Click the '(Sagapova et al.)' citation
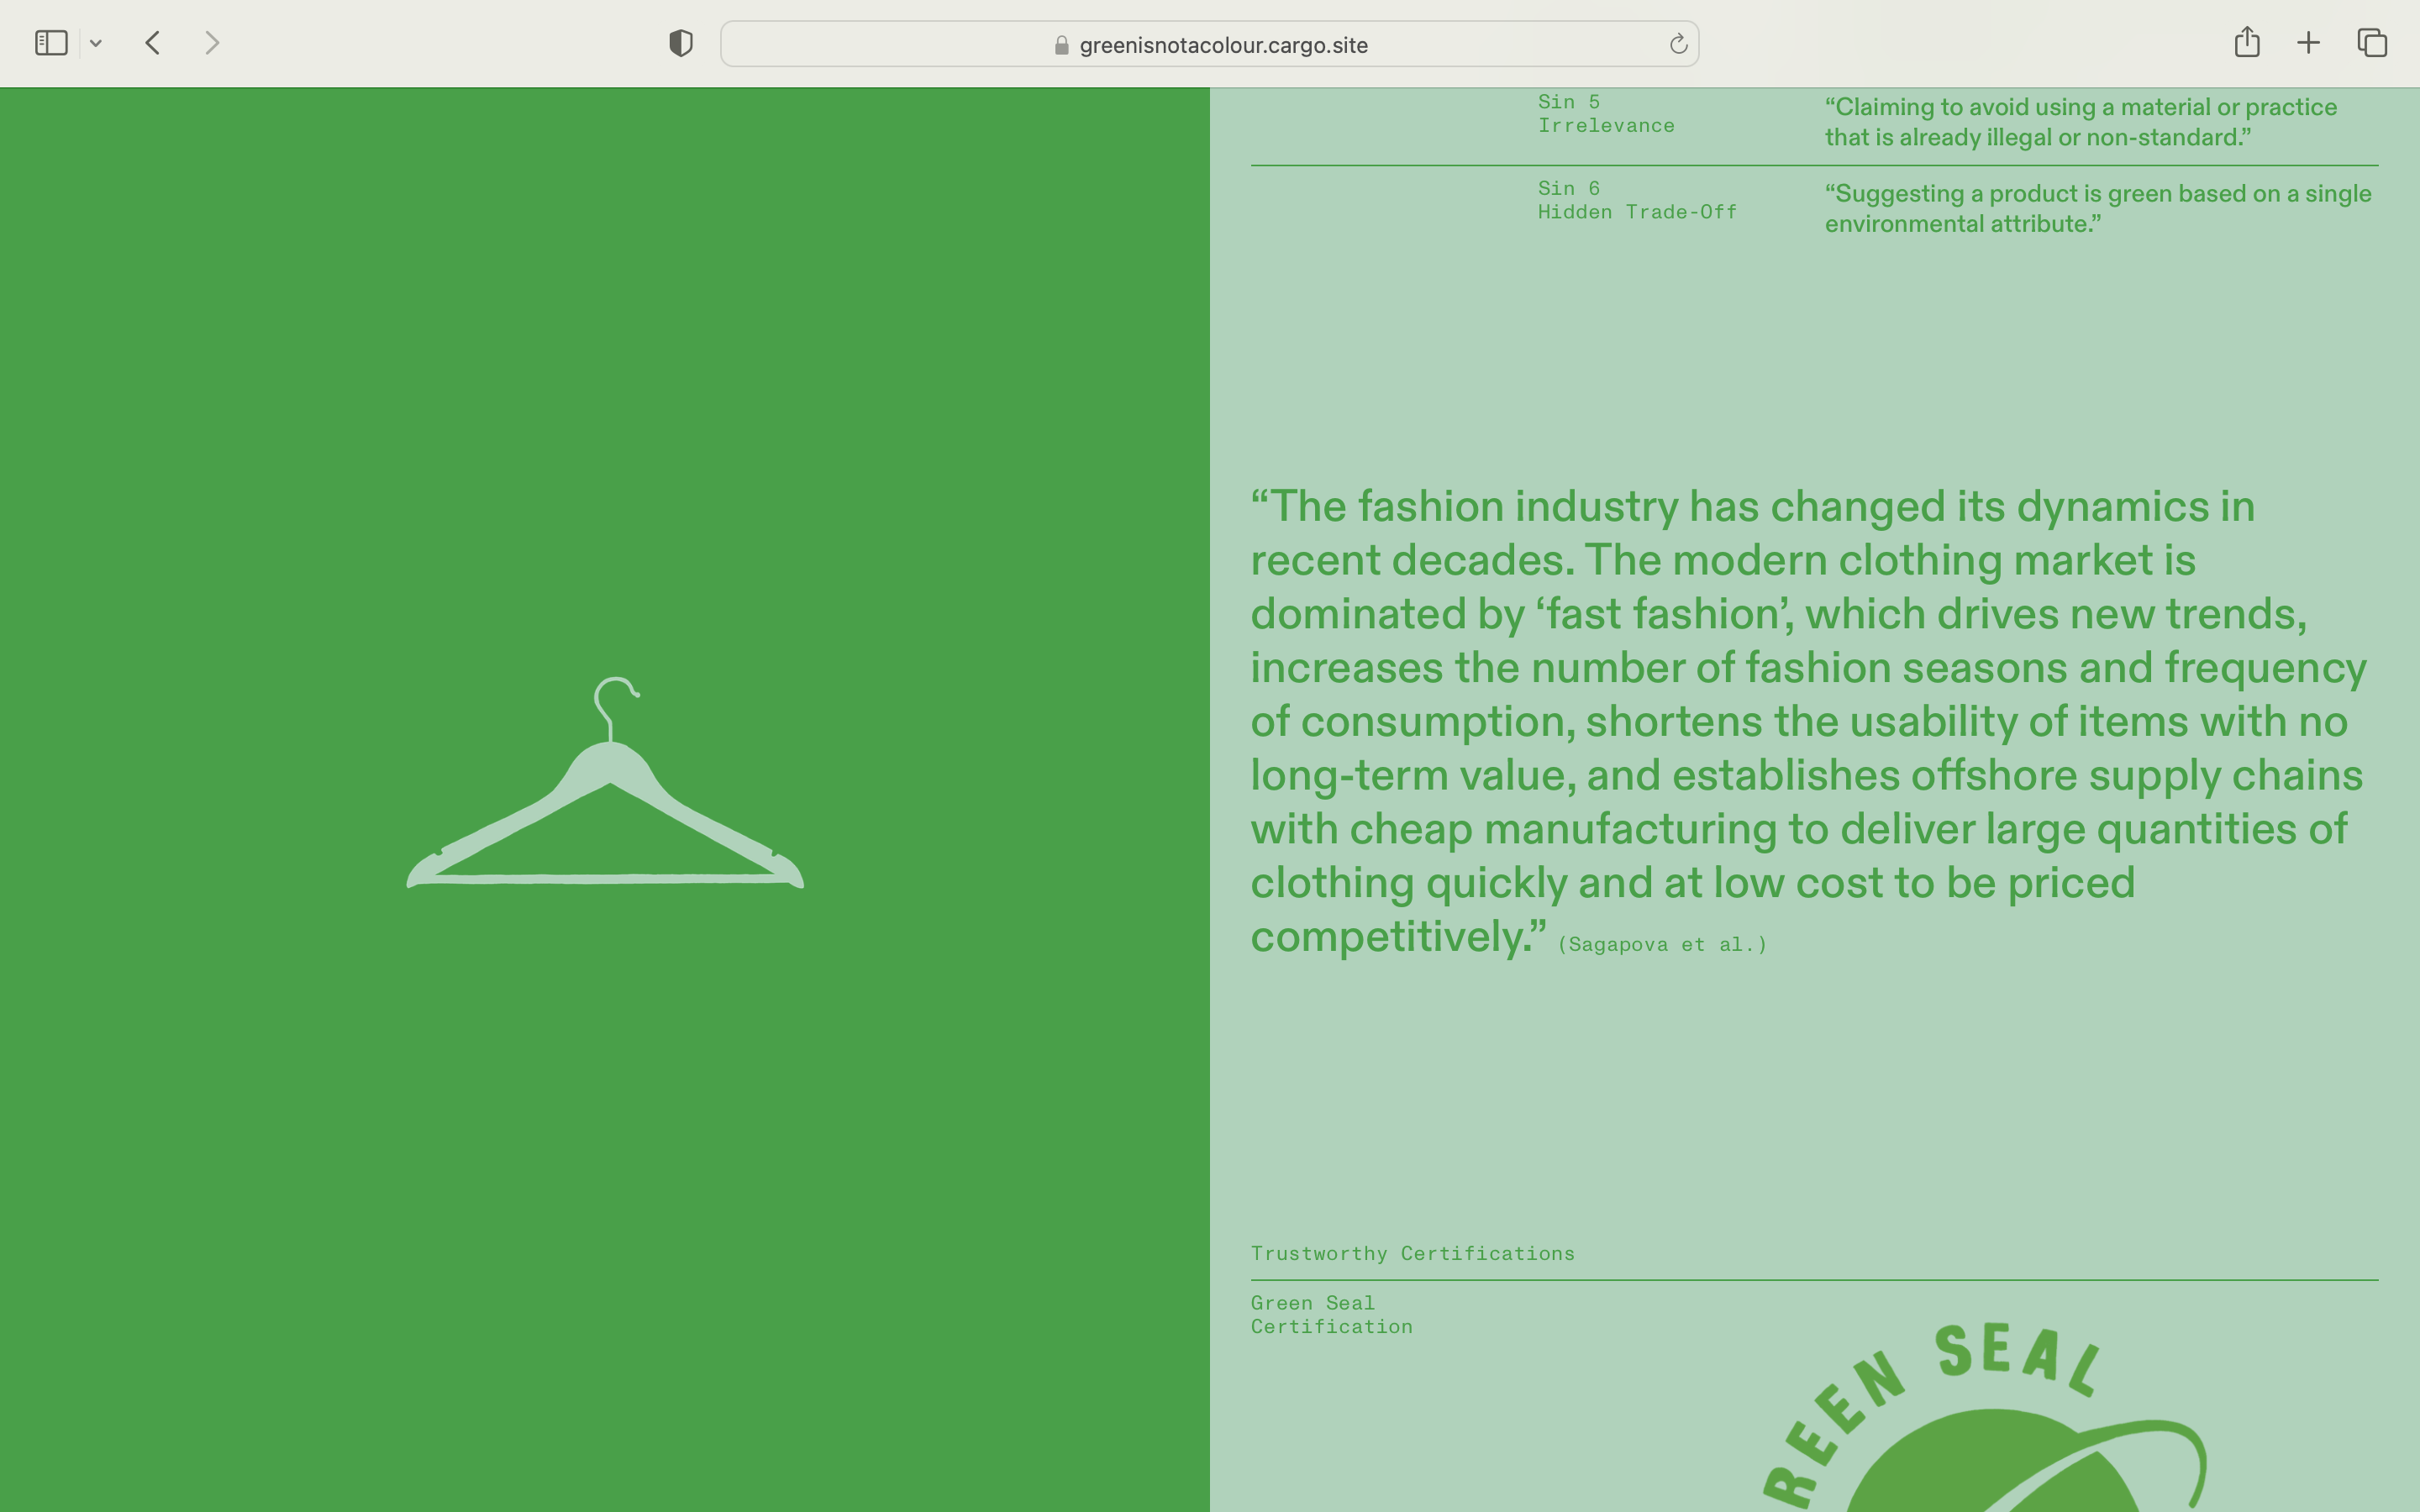 1662,945
